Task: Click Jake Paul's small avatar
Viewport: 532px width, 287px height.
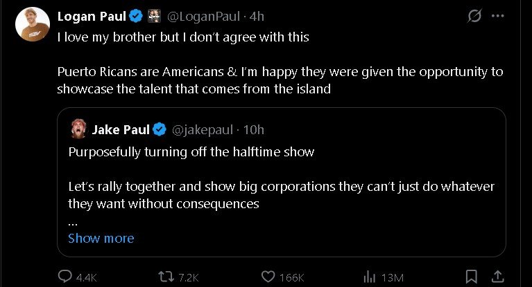Action: (77, 129)
